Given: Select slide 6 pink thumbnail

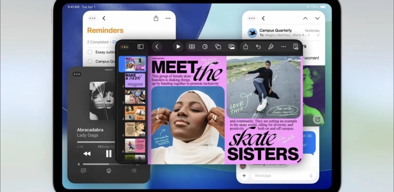Looking at the screenshot, I should tap(135, 146).
